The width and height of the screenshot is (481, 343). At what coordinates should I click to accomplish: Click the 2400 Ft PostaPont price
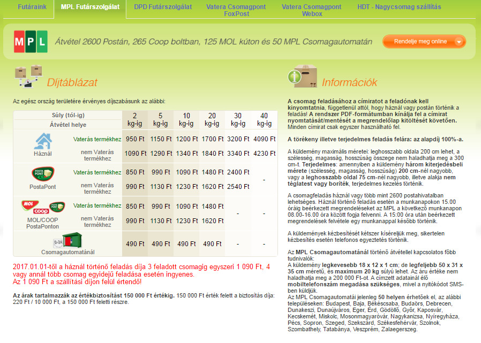coord(238,172)
